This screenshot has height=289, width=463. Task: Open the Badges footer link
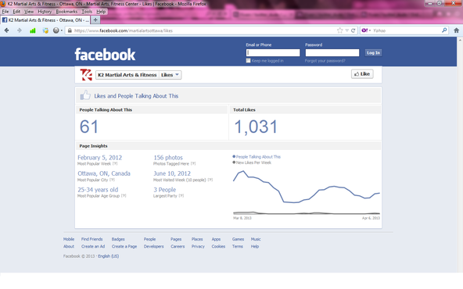[x=118, y=239]
